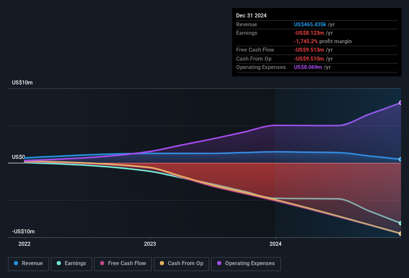The width and height of the screenshot is (409, 278).
Task: Toggle the Earnings legend button
Action: coord(71,264)
